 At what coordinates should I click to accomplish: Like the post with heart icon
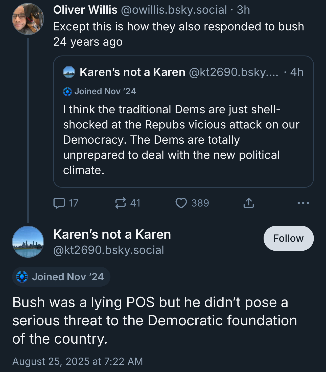click(x=181, y=203)
